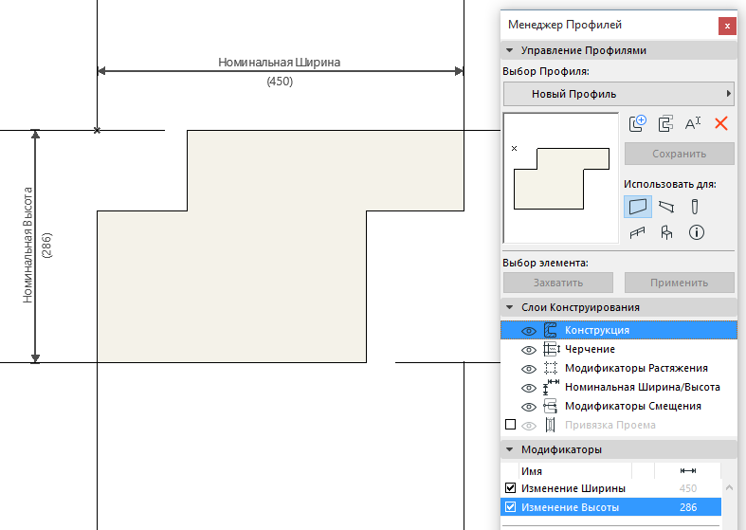Click the profile origin X marker on canvas
The width and height of the screenshot is (746, 530).
click(97, 130)
